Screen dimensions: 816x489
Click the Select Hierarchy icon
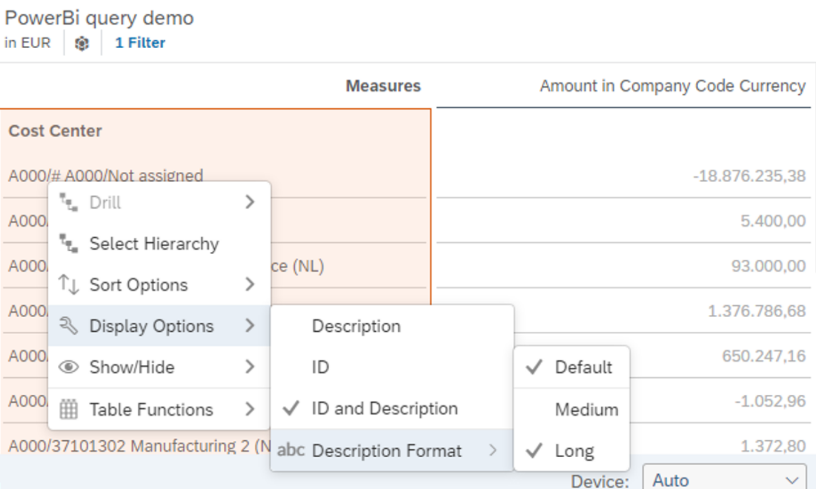69,244
